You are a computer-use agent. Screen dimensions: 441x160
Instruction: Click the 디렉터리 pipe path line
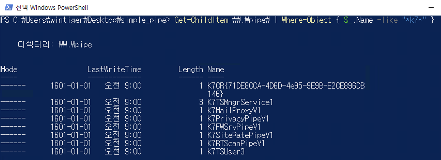pos(55,45)
